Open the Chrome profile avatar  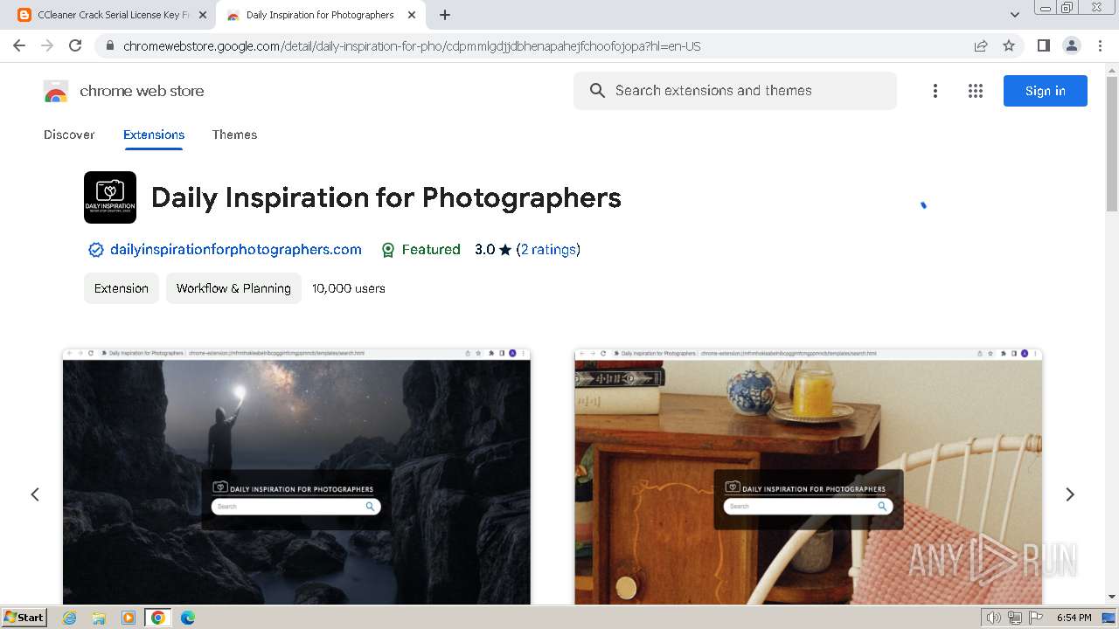pyautogui.click(x=1072, y=45)
